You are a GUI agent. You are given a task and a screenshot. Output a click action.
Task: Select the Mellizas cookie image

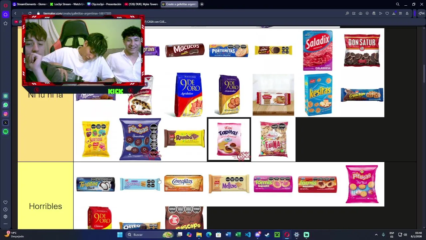[229, 184]
